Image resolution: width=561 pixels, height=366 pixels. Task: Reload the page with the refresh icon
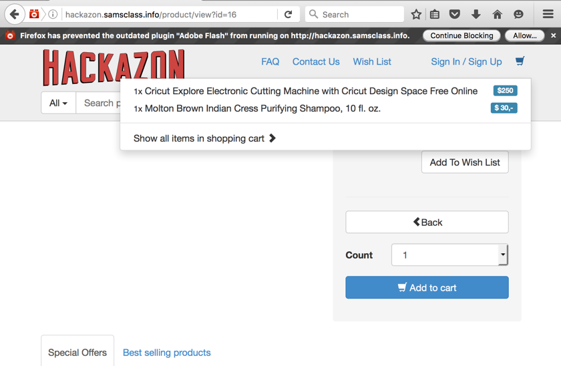pos(289,14)
